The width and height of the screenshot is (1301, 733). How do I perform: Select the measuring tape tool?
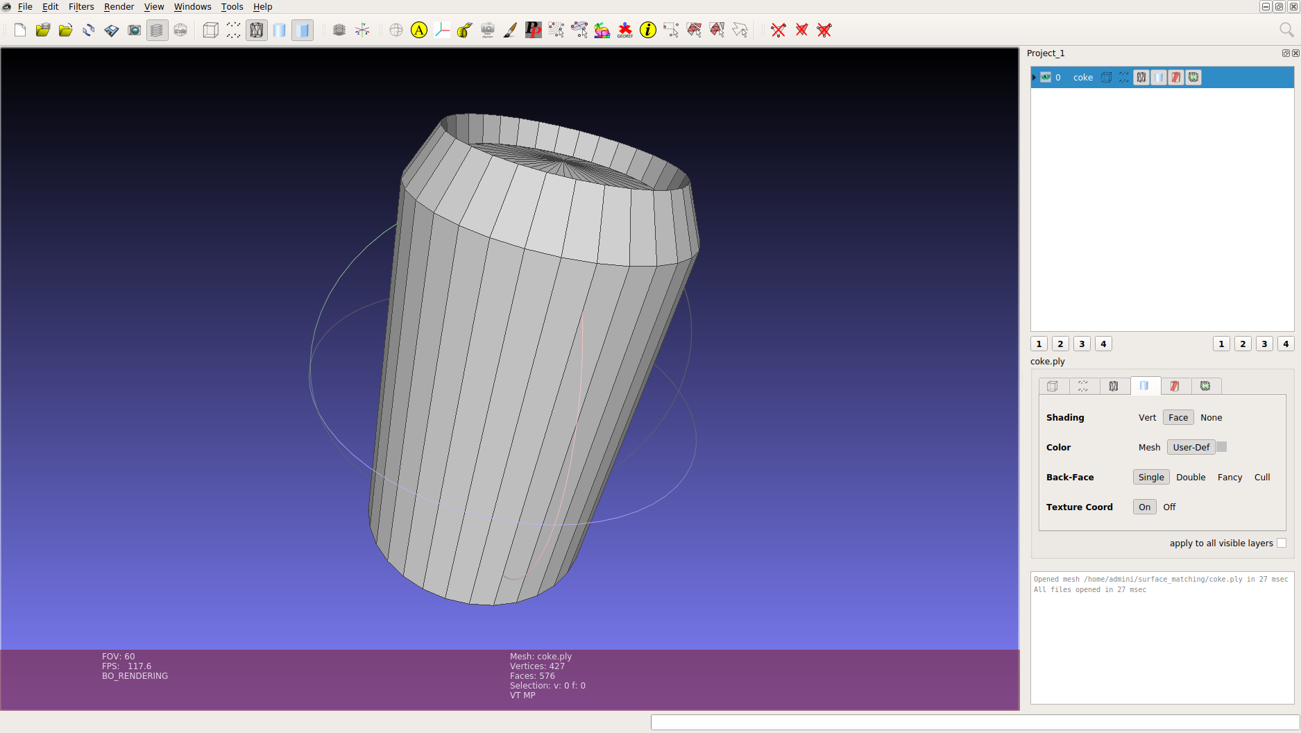[465, 30]
